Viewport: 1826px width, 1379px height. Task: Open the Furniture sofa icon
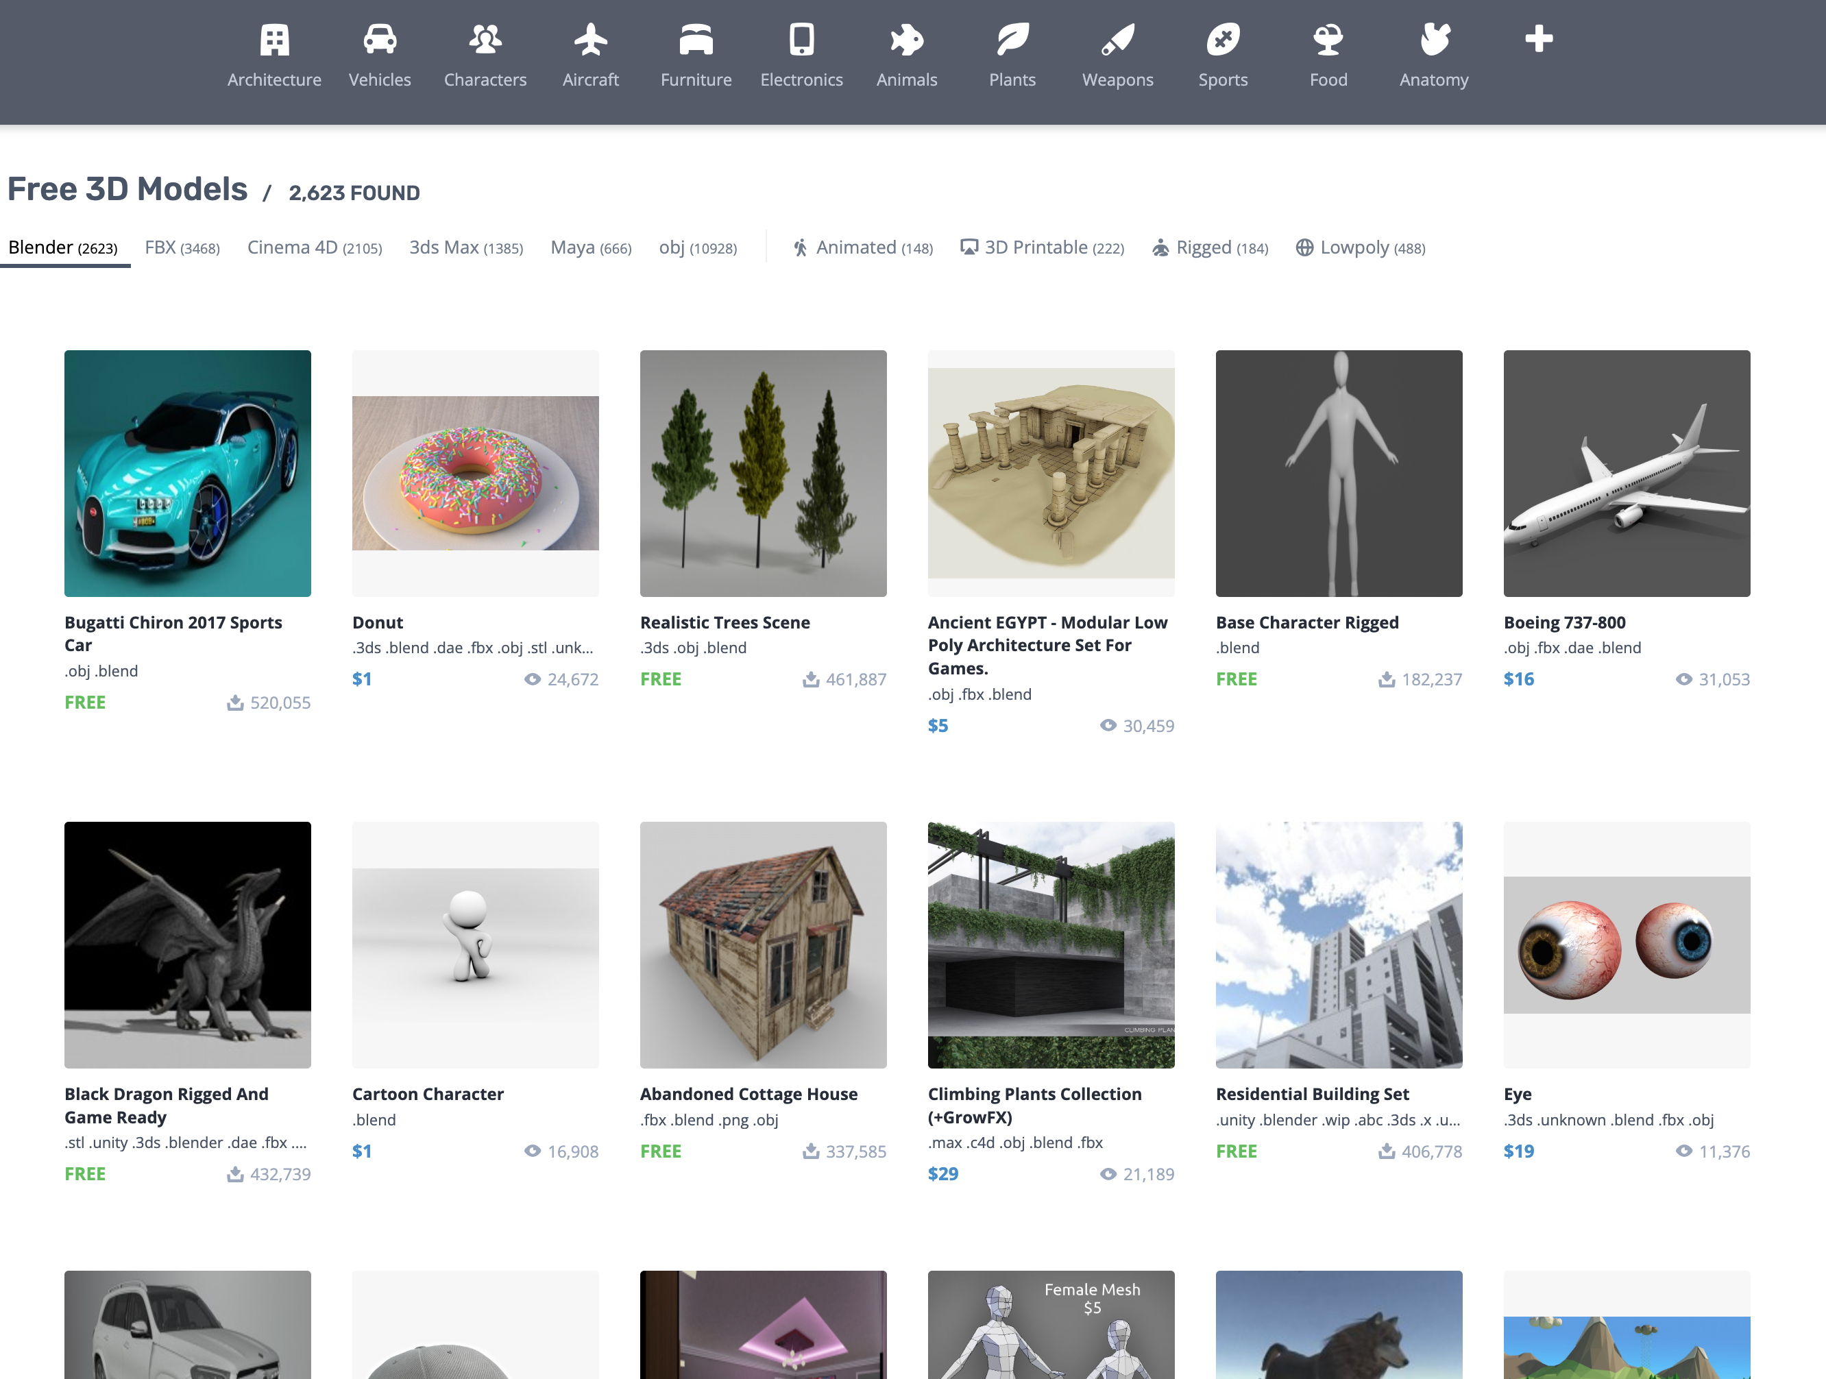click(696, 40)
